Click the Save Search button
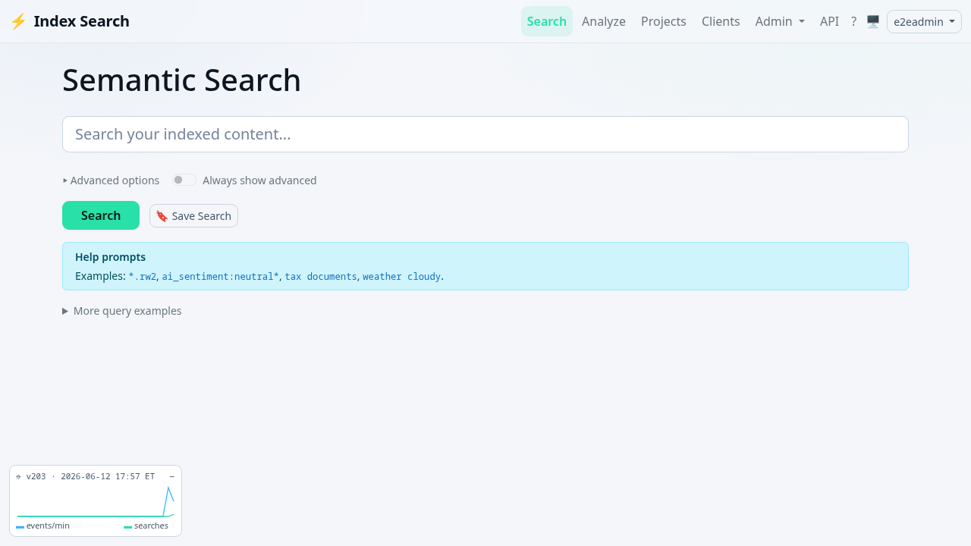Viewport: 971px width, 546px height. pyautogui.click(x=193, y=215)
